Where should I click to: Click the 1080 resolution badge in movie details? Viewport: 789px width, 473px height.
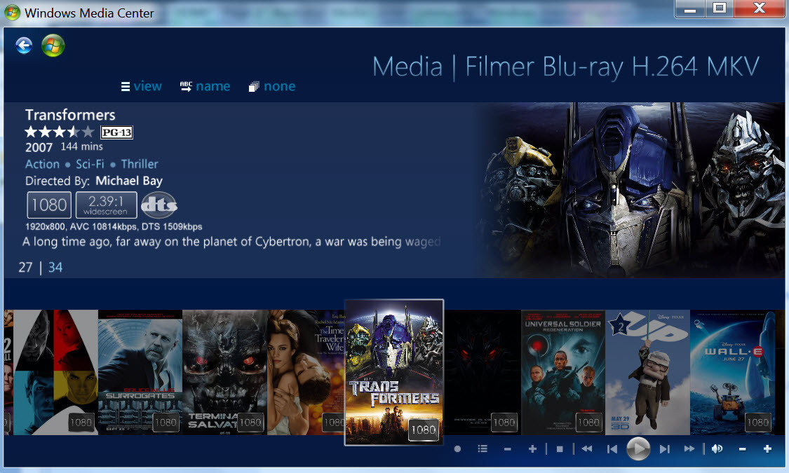(49, 205)
